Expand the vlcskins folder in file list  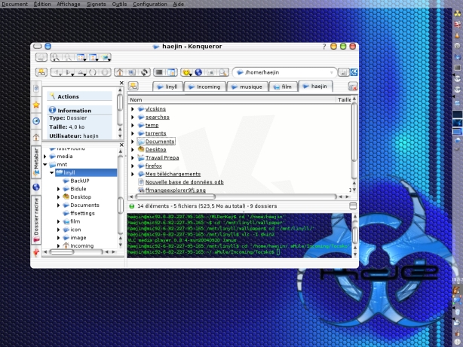point(133,109)
